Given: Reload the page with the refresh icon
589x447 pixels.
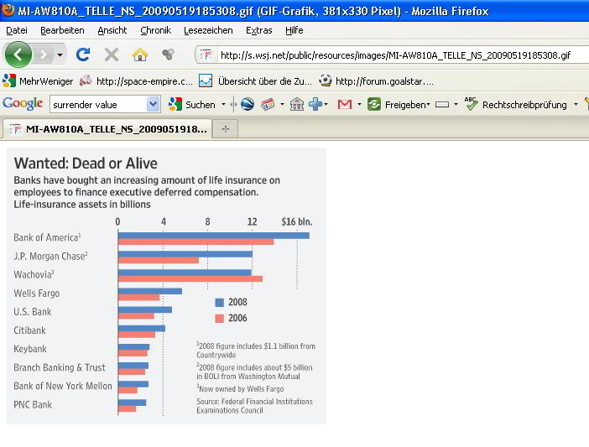Looking at the screenshot, I should [x=83, y=55].
